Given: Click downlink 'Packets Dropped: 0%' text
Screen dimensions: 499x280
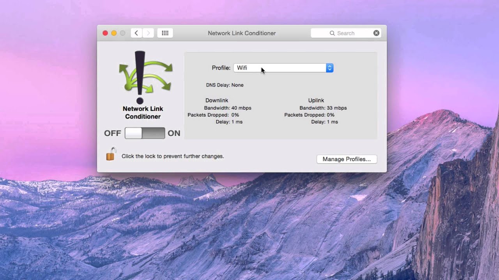Looking at the screenshot, I should click(213, 115).
